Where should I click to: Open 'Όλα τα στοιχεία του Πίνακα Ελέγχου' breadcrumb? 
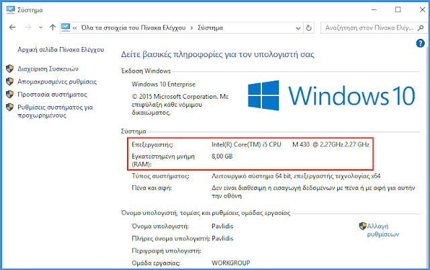133,28
